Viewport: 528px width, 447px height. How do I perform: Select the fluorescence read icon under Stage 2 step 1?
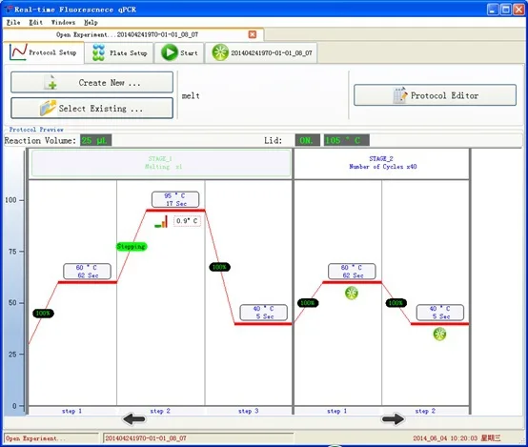click(352, 293)
